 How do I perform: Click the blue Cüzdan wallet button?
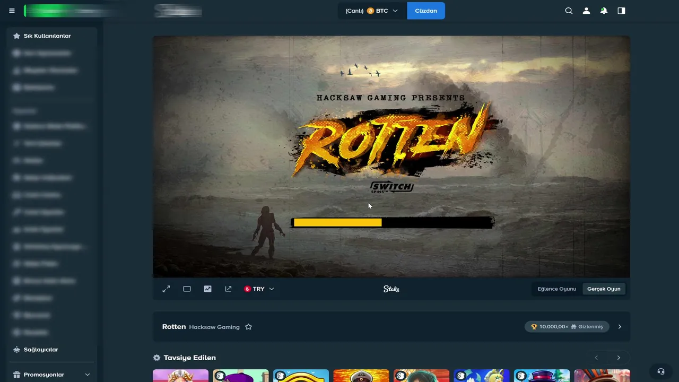pyautogui.click(x=426, y=11)
